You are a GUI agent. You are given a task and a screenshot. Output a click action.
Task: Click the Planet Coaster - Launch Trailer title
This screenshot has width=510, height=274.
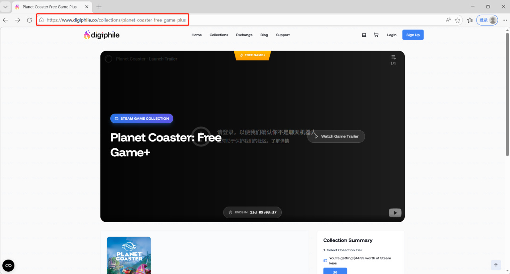click(147, 59)
